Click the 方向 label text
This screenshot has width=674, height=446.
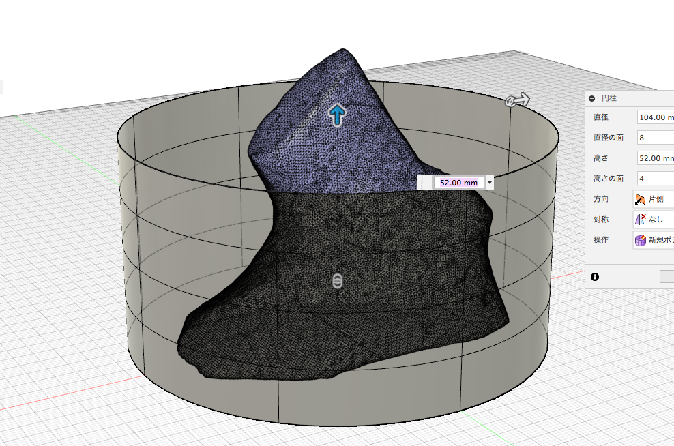601,199
